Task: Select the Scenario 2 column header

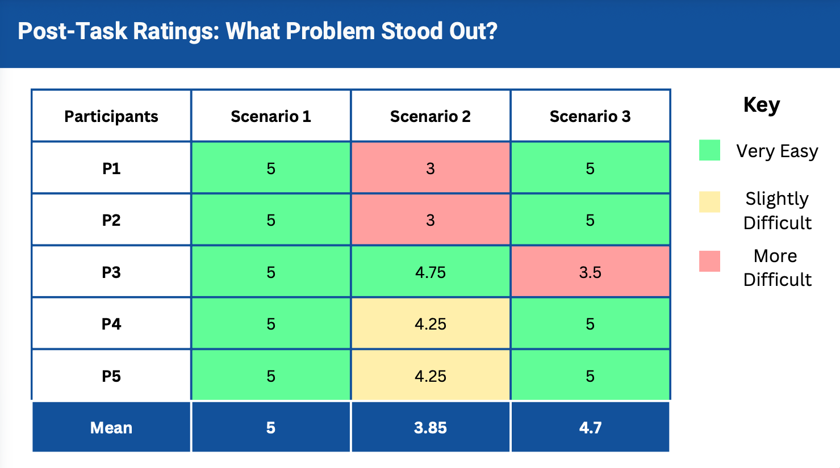Action: click(431, 116)
